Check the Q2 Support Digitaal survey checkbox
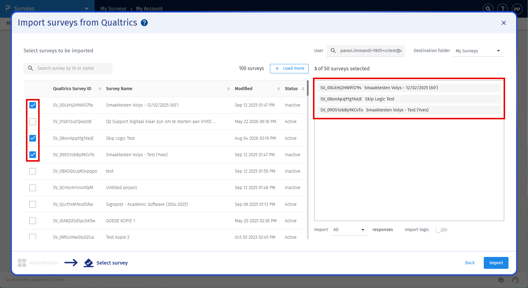Image resolution: width=528 pixels, height=288 pixels. (33, 122)
